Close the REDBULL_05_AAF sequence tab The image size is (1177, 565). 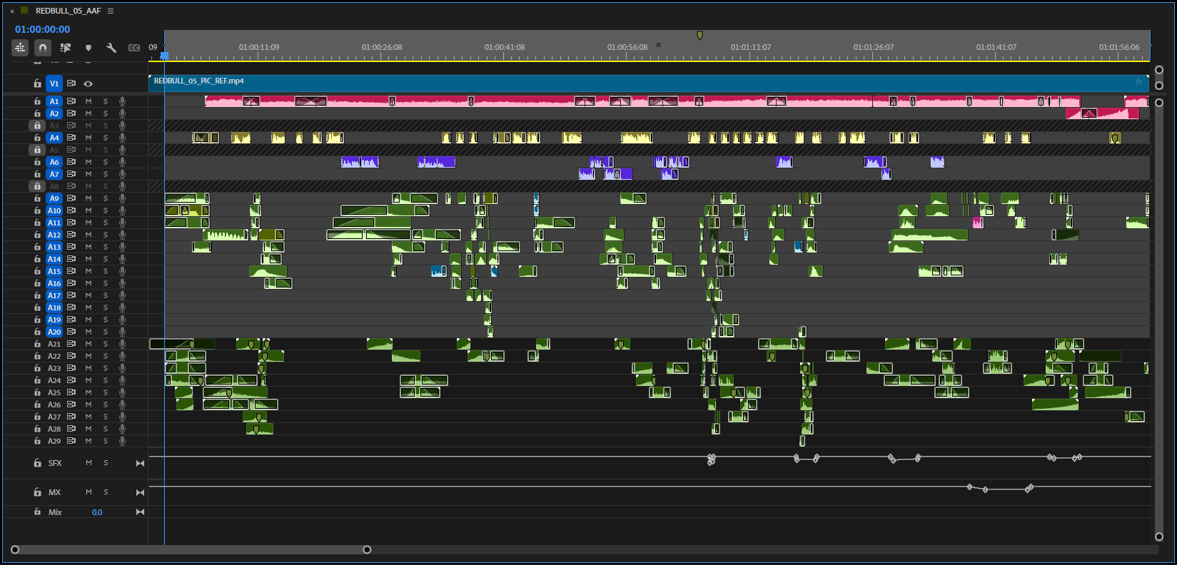12,11
